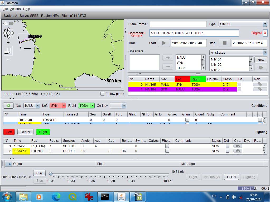
Task: Toggle Del checkbox for transect N1/104
Action: coord(239,89)
